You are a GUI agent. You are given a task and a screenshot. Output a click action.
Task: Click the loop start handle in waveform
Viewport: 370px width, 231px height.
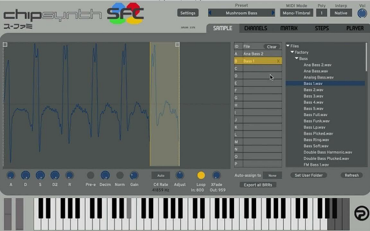tap(5, 44)
